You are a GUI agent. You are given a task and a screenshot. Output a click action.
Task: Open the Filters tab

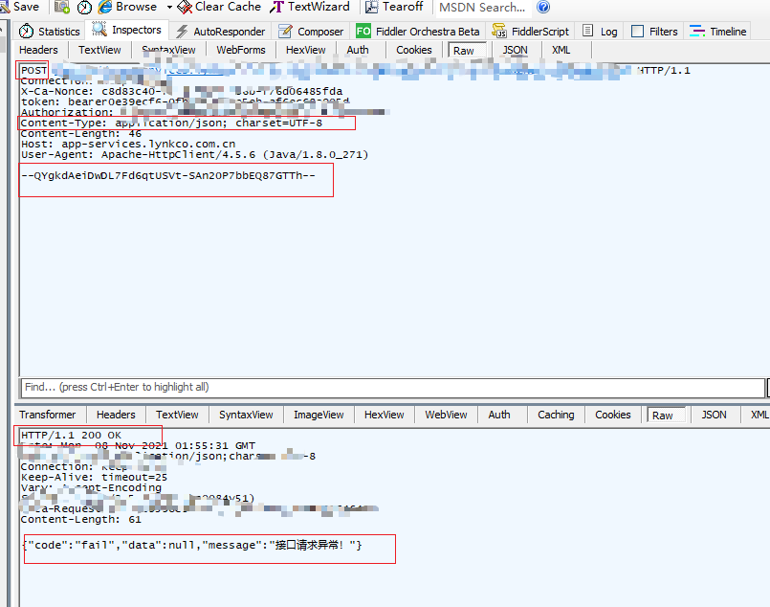pos(654,31)
